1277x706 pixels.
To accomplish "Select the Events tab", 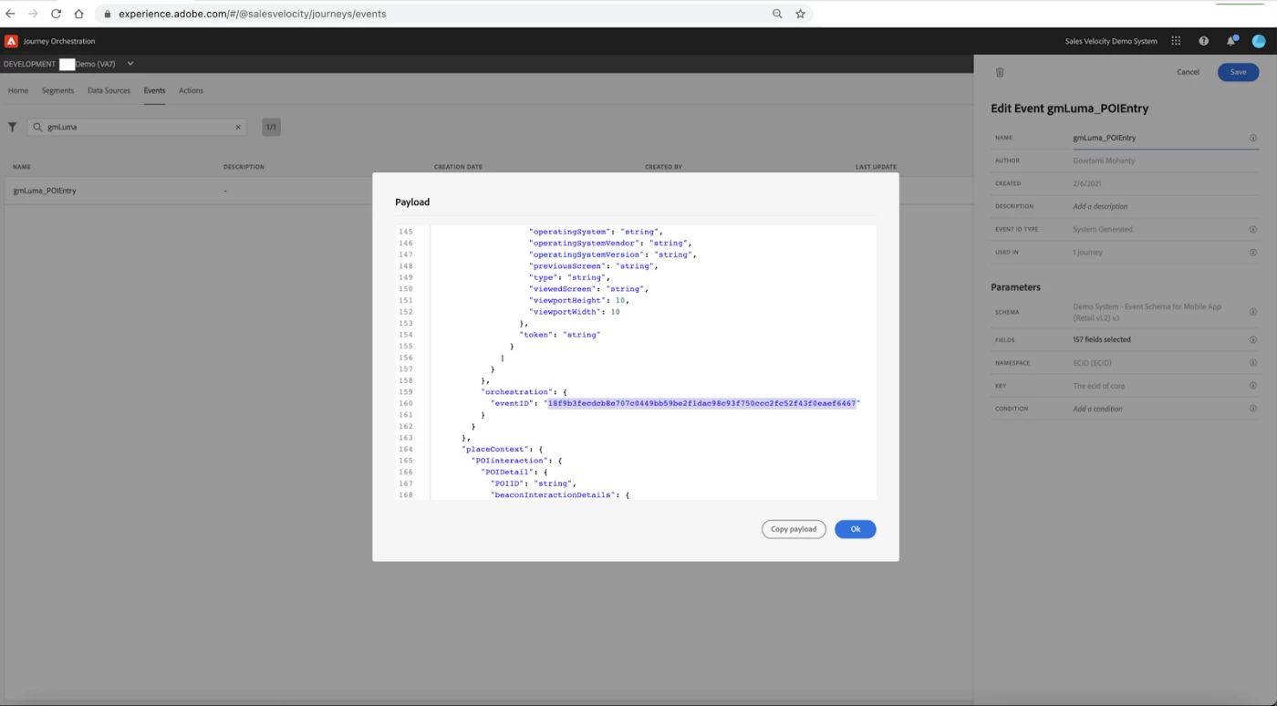I will click(x=154, y=90).
